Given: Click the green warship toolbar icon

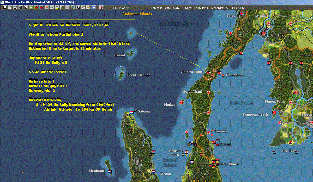Looking at the screenshot, I should coord(68,8).
